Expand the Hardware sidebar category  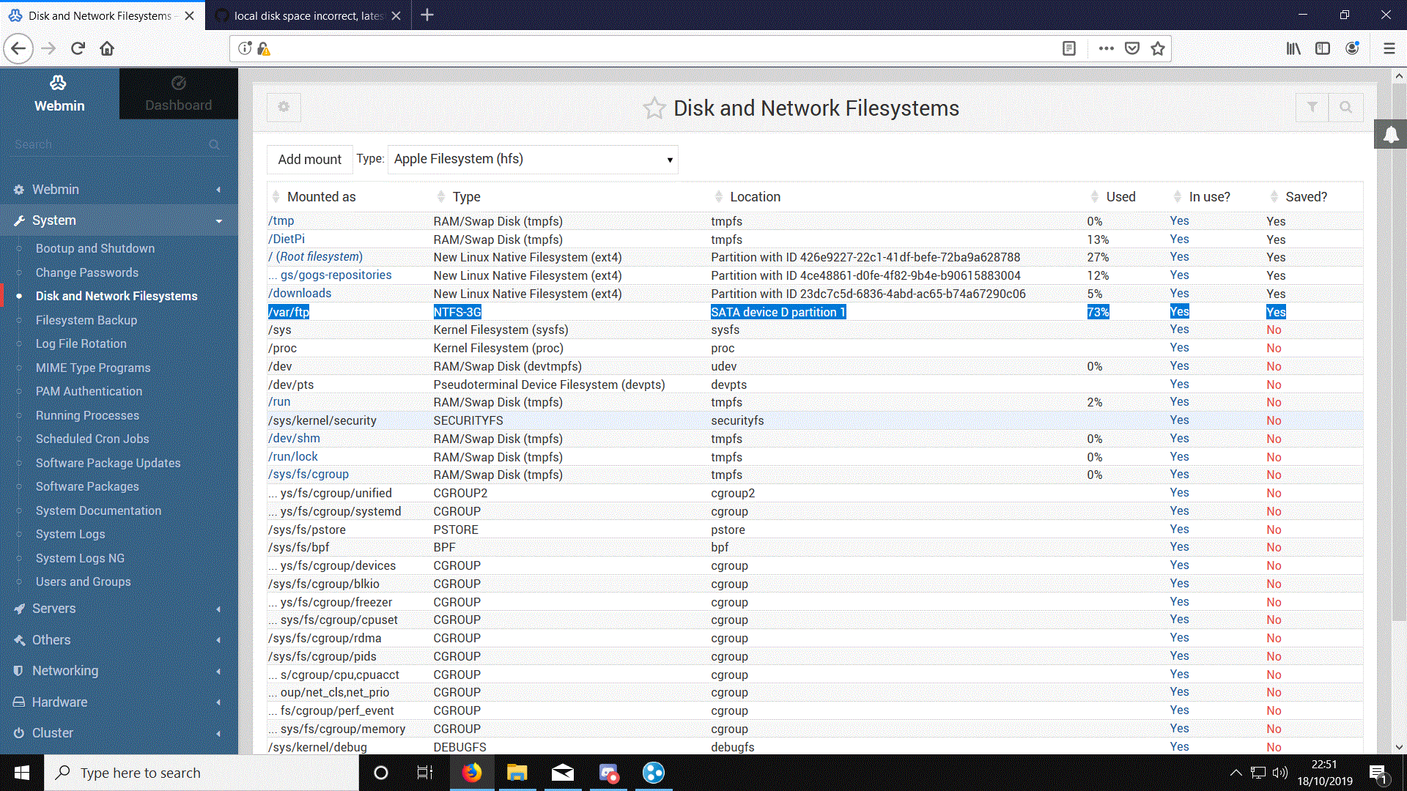click(119, 702)
